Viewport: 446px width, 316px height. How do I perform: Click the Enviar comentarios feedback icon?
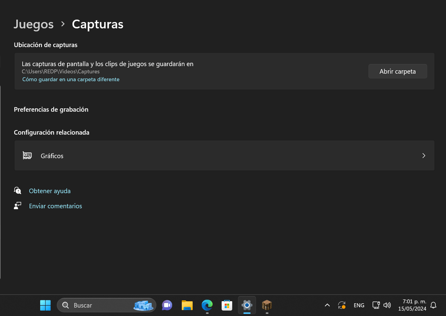click(18, 206)
